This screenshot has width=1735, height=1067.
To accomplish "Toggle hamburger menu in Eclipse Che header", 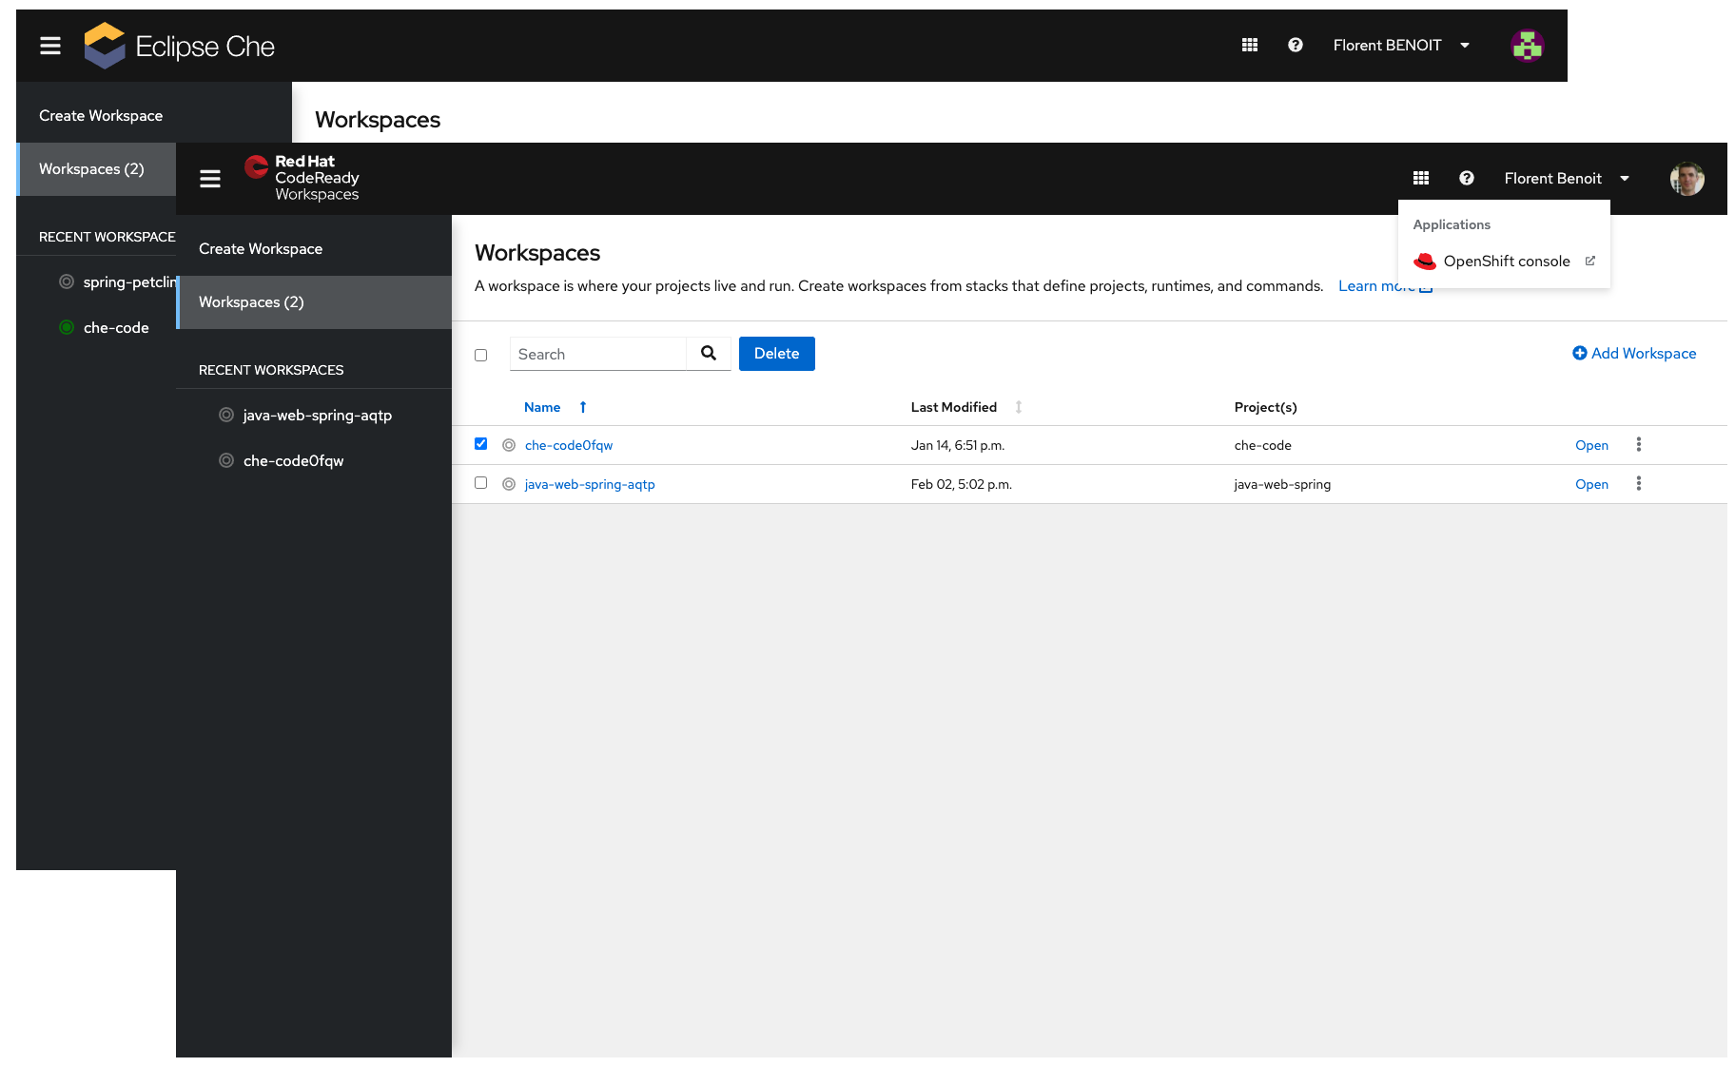I will point(50,46).
